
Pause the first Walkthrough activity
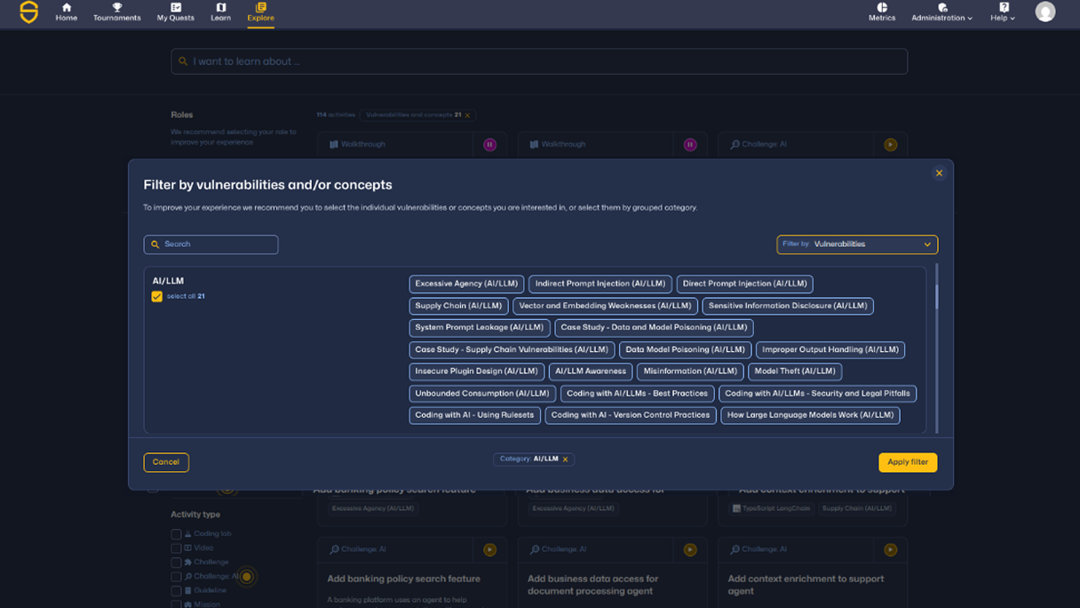coord(489,144)
